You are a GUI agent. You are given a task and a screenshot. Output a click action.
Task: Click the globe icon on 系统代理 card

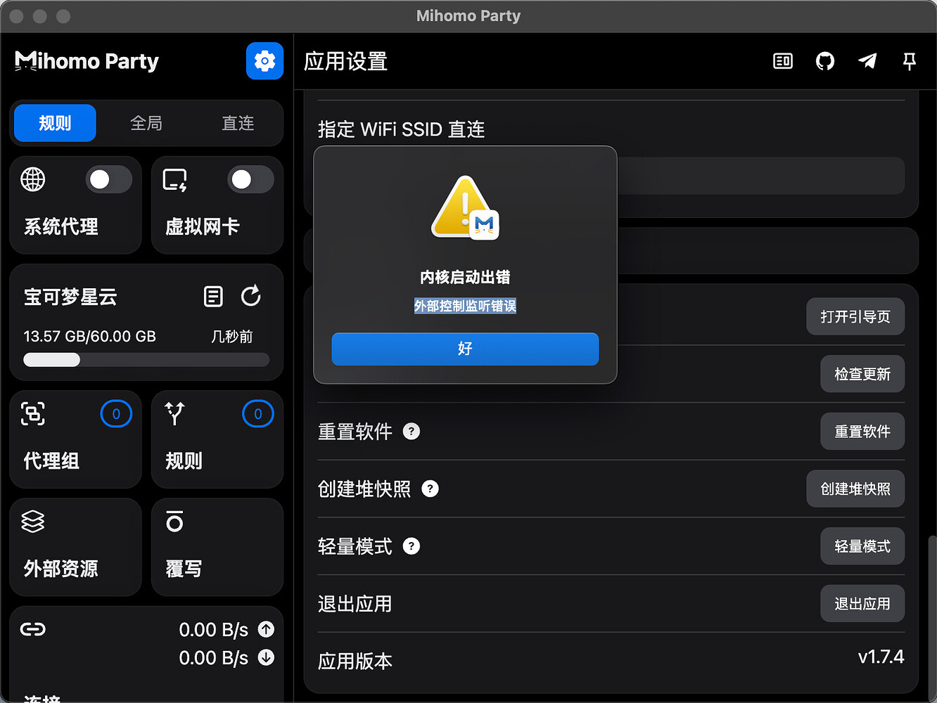point(33,179)
